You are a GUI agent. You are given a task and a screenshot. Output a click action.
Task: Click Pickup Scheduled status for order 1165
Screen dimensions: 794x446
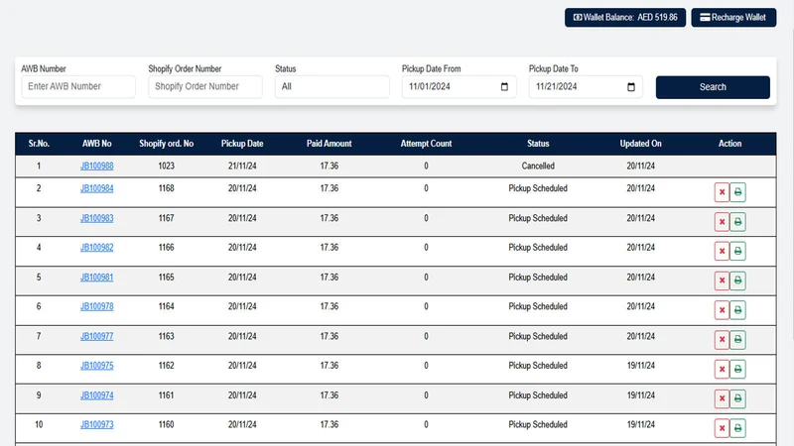[x=538, y=278]
